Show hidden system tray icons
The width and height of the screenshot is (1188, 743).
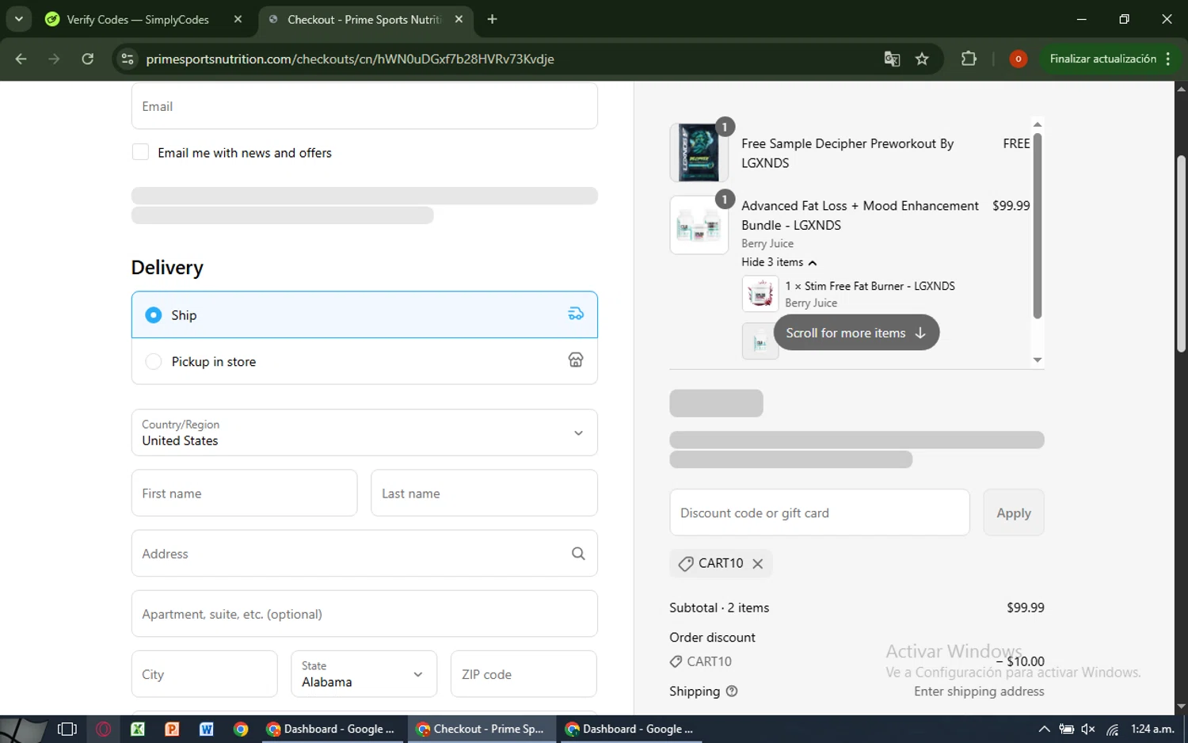coord(1044,729)
